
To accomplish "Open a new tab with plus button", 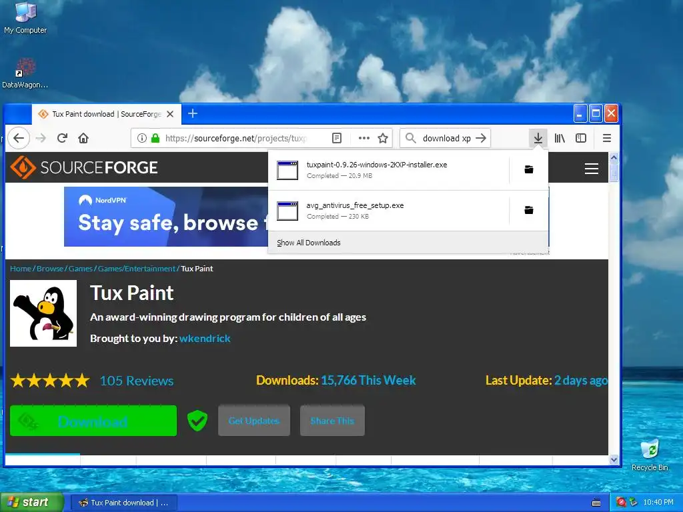I will (193, 113).
